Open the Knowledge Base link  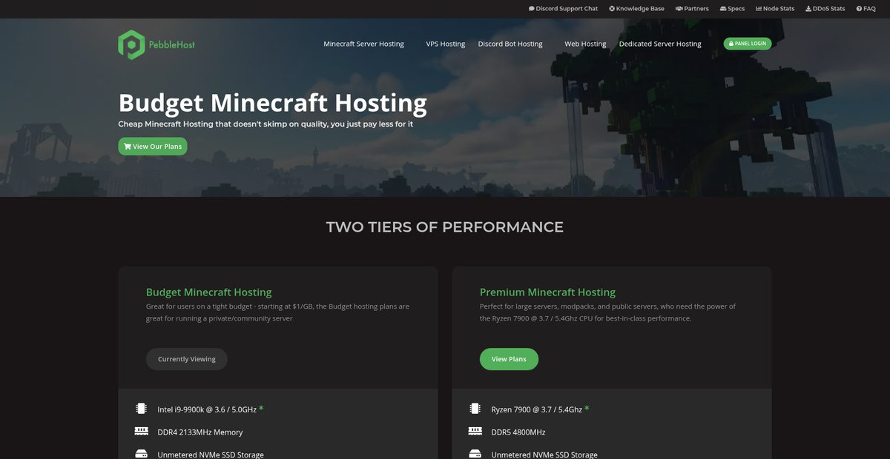click(x=636, y=9)
